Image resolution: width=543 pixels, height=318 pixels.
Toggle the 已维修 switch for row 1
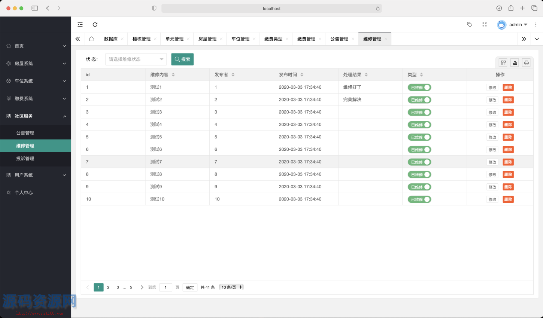click(419, 88)
